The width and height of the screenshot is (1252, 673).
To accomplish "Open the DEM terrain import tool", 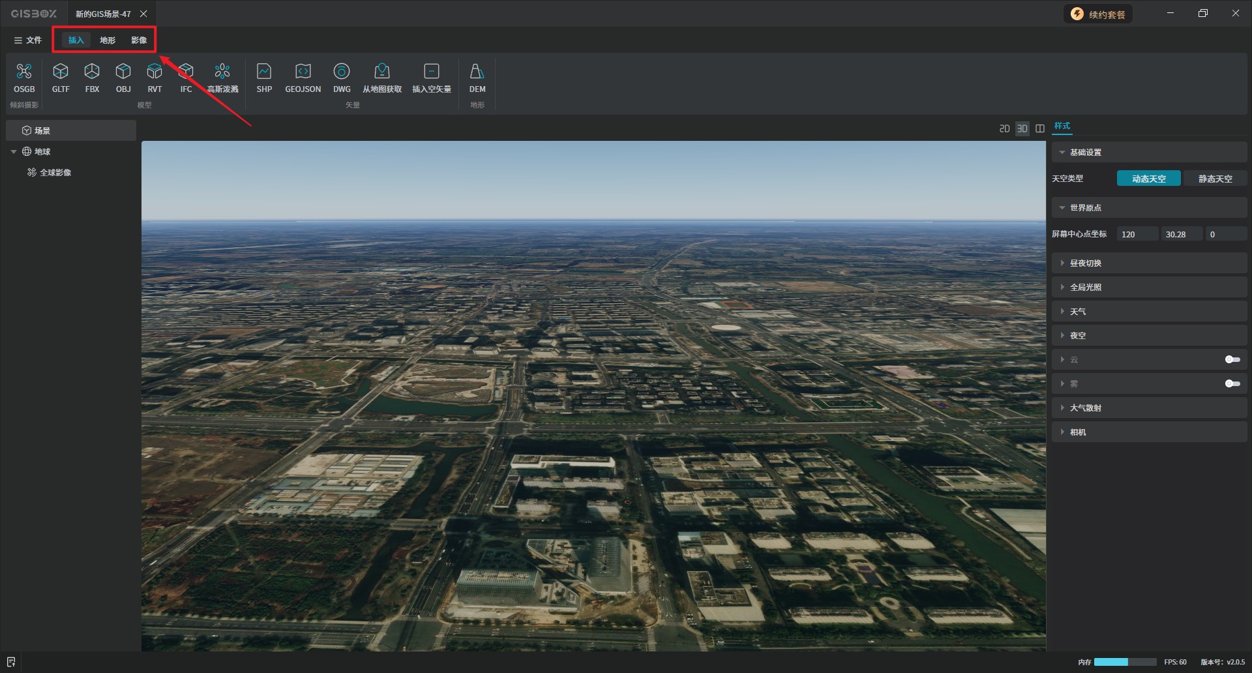I will (x=477, y=78).
